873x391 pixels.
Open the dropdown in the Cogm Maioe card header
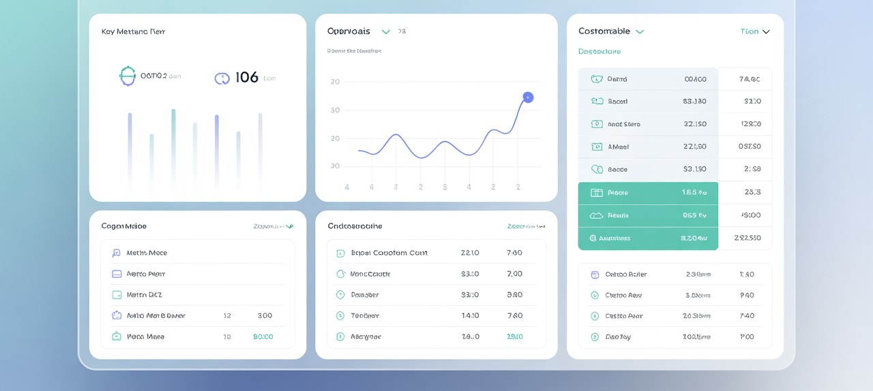pyautogui.click(x=289, y=226)
